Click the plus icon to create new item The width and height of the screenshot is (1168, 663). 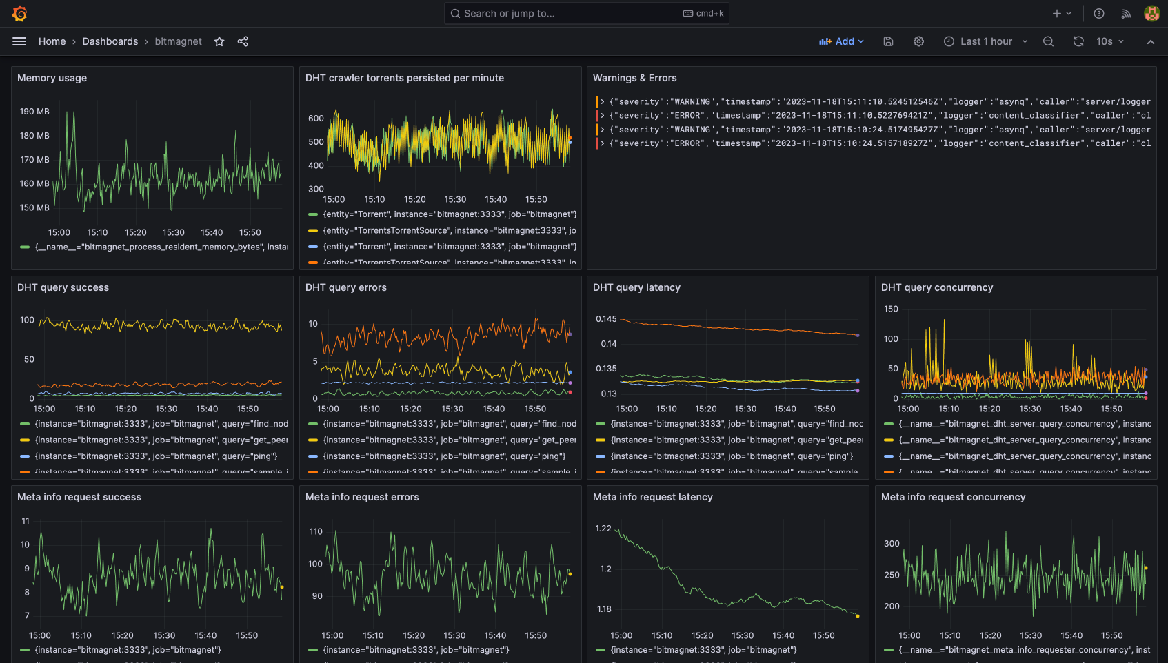pyautogui.click(x=1058, y=13)
